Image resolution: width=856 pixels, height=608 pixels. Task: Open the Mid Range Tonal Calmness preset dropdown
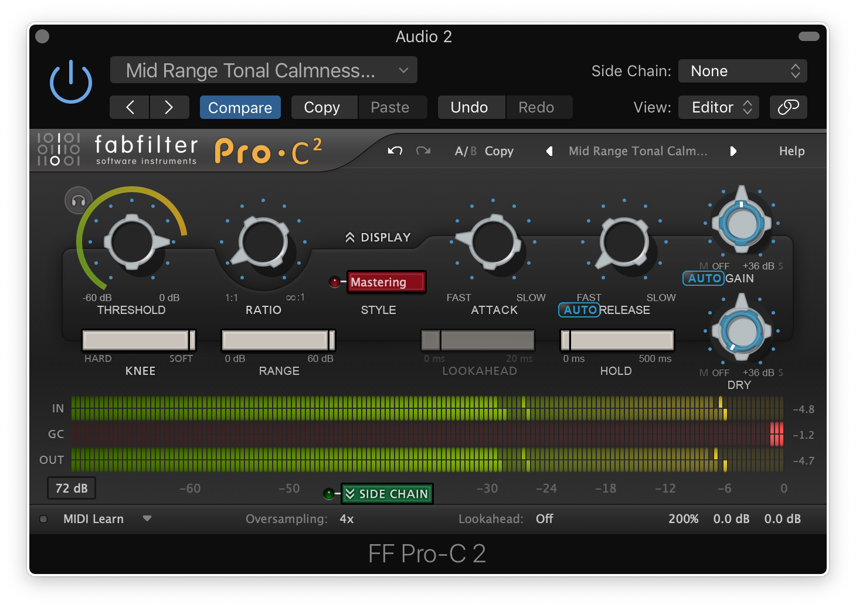coord(263,70)
